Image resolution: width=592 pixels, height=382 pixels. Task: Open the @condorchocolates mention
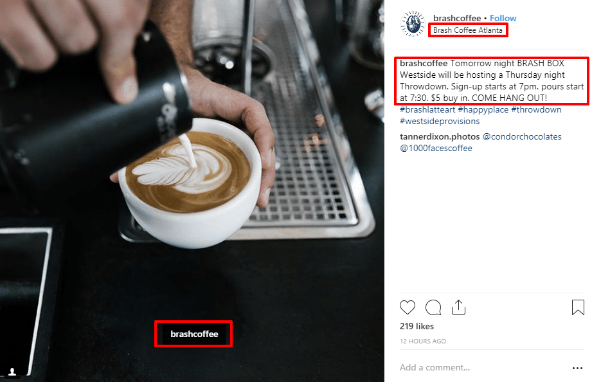click(522, 137)
